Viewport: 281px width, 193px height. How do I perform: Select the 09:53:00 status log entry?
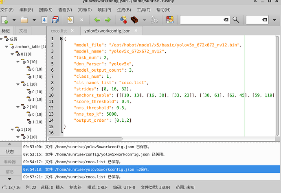click(151, 147)
